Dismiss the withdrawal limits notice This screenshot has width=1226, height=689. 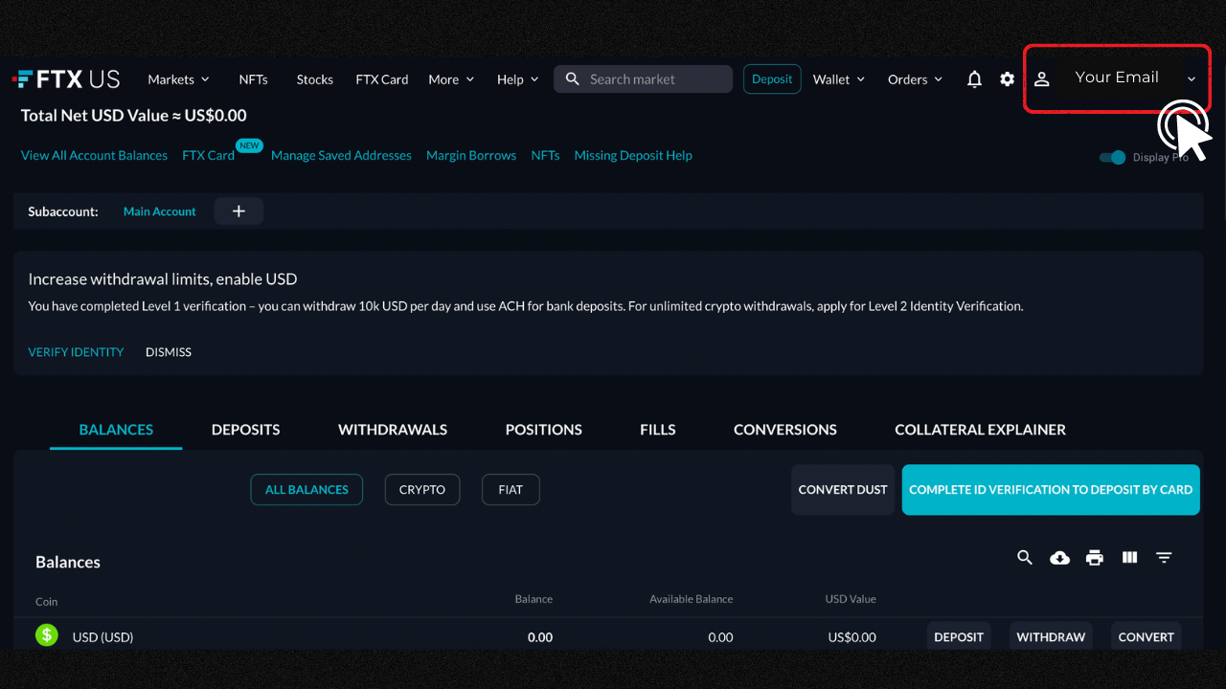pyautogui.click(x=169, y=352)
